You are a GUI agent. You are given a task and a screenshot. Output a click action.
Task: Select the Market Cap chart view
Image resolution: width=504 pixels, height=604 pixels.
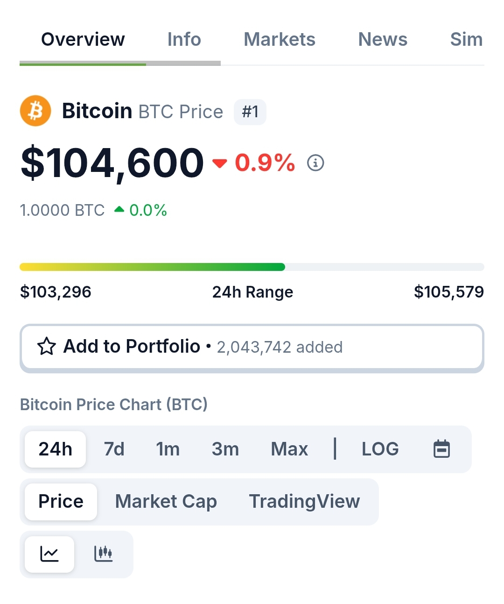coord(166,501)
